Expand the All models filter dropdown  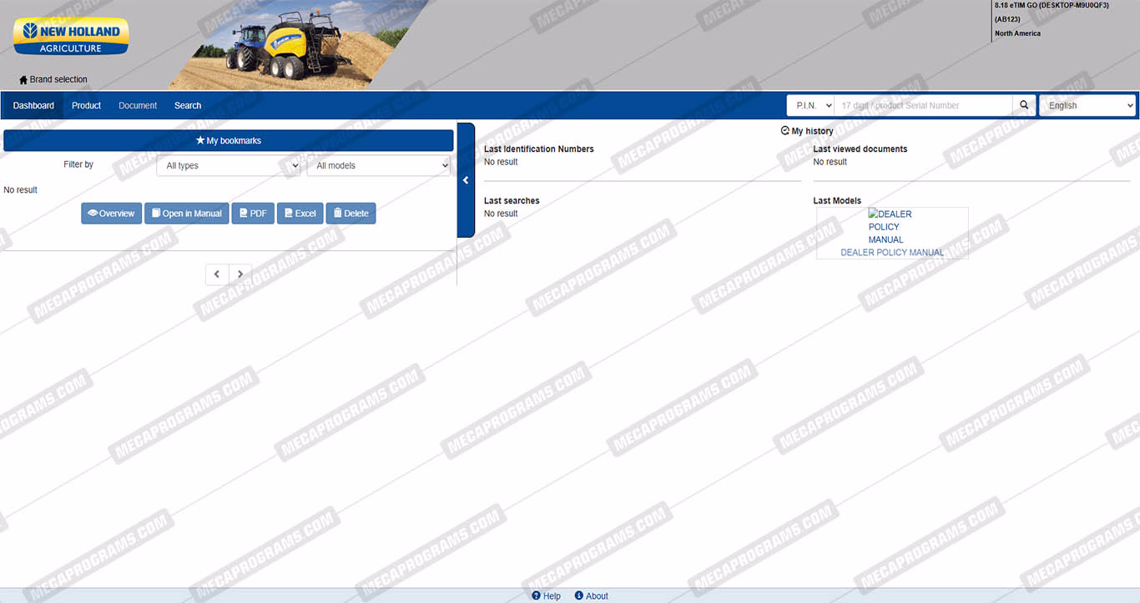pos(379,165)
